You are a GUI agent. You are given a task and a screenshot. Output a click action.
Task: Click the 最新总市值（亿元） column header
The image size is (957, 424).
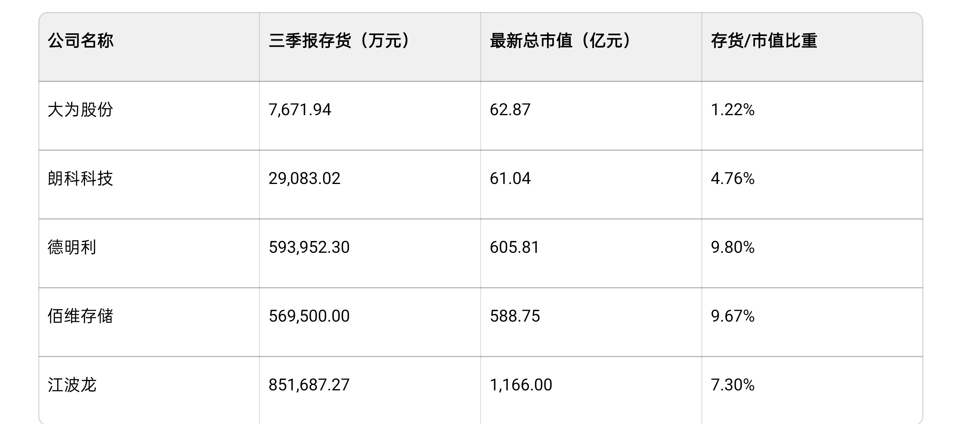coord(591,47)
